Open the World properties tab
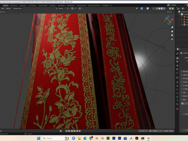This screenshot has height=141, width=188. click(x=177, y=73)
